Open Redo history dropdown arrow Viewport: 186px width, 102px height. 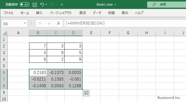56,5
